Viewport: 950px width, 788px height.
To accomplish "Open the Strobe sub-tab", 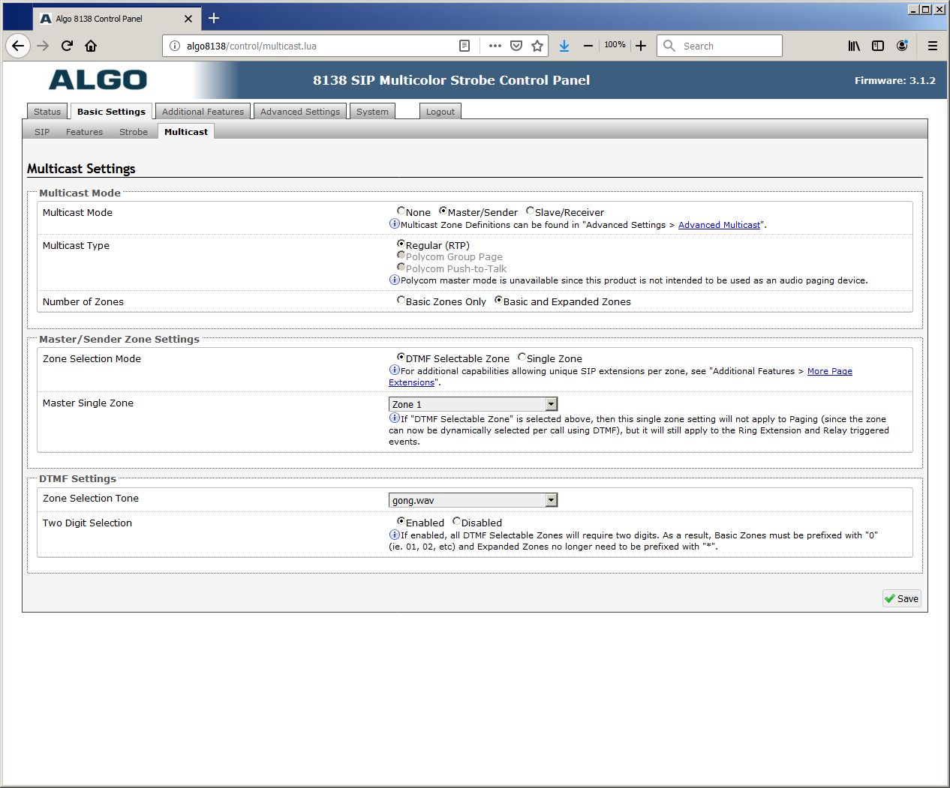I will (134, 132).
